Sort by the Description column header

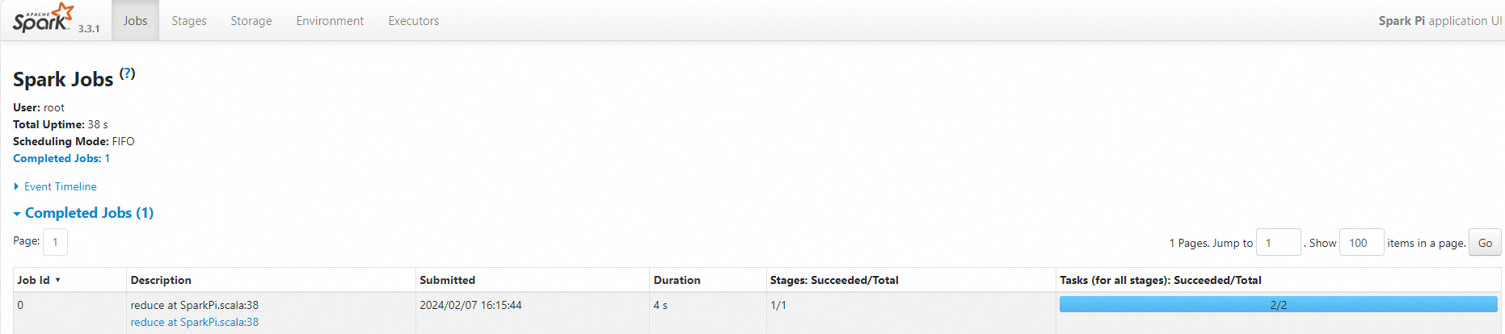coord(161,280)
